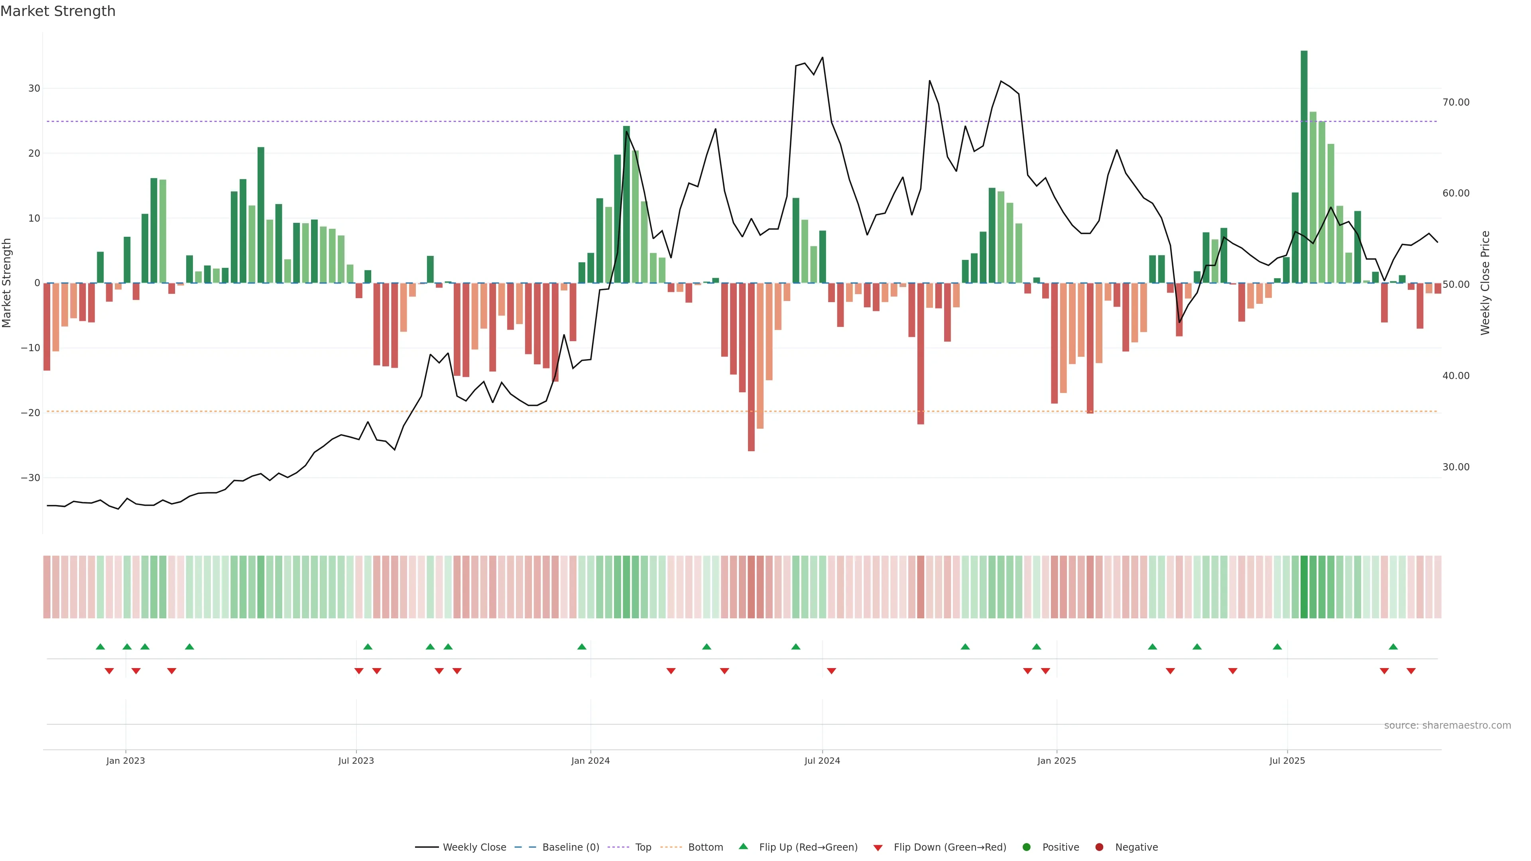
Task: Click the first red flip-down triangle marker
Action: [109, 671]
